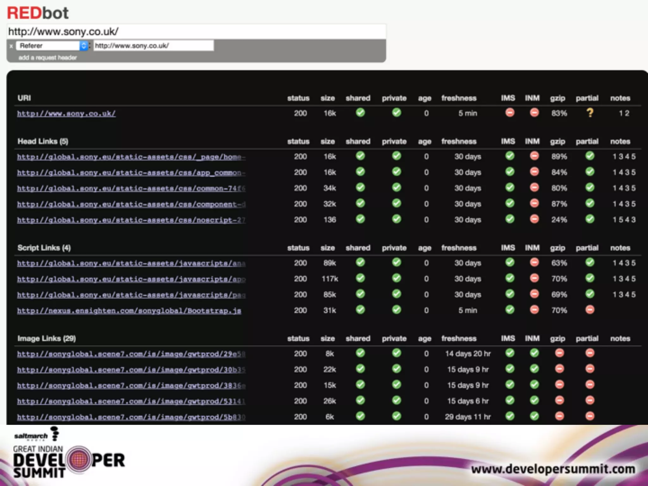Click the REDbot logo title
Image resolution: width=648 pixels, height=486 pixels.
pos(38,13)
